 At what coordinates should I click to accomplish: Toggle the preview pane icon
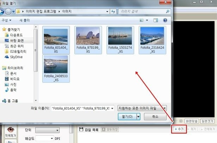(156, 20)
